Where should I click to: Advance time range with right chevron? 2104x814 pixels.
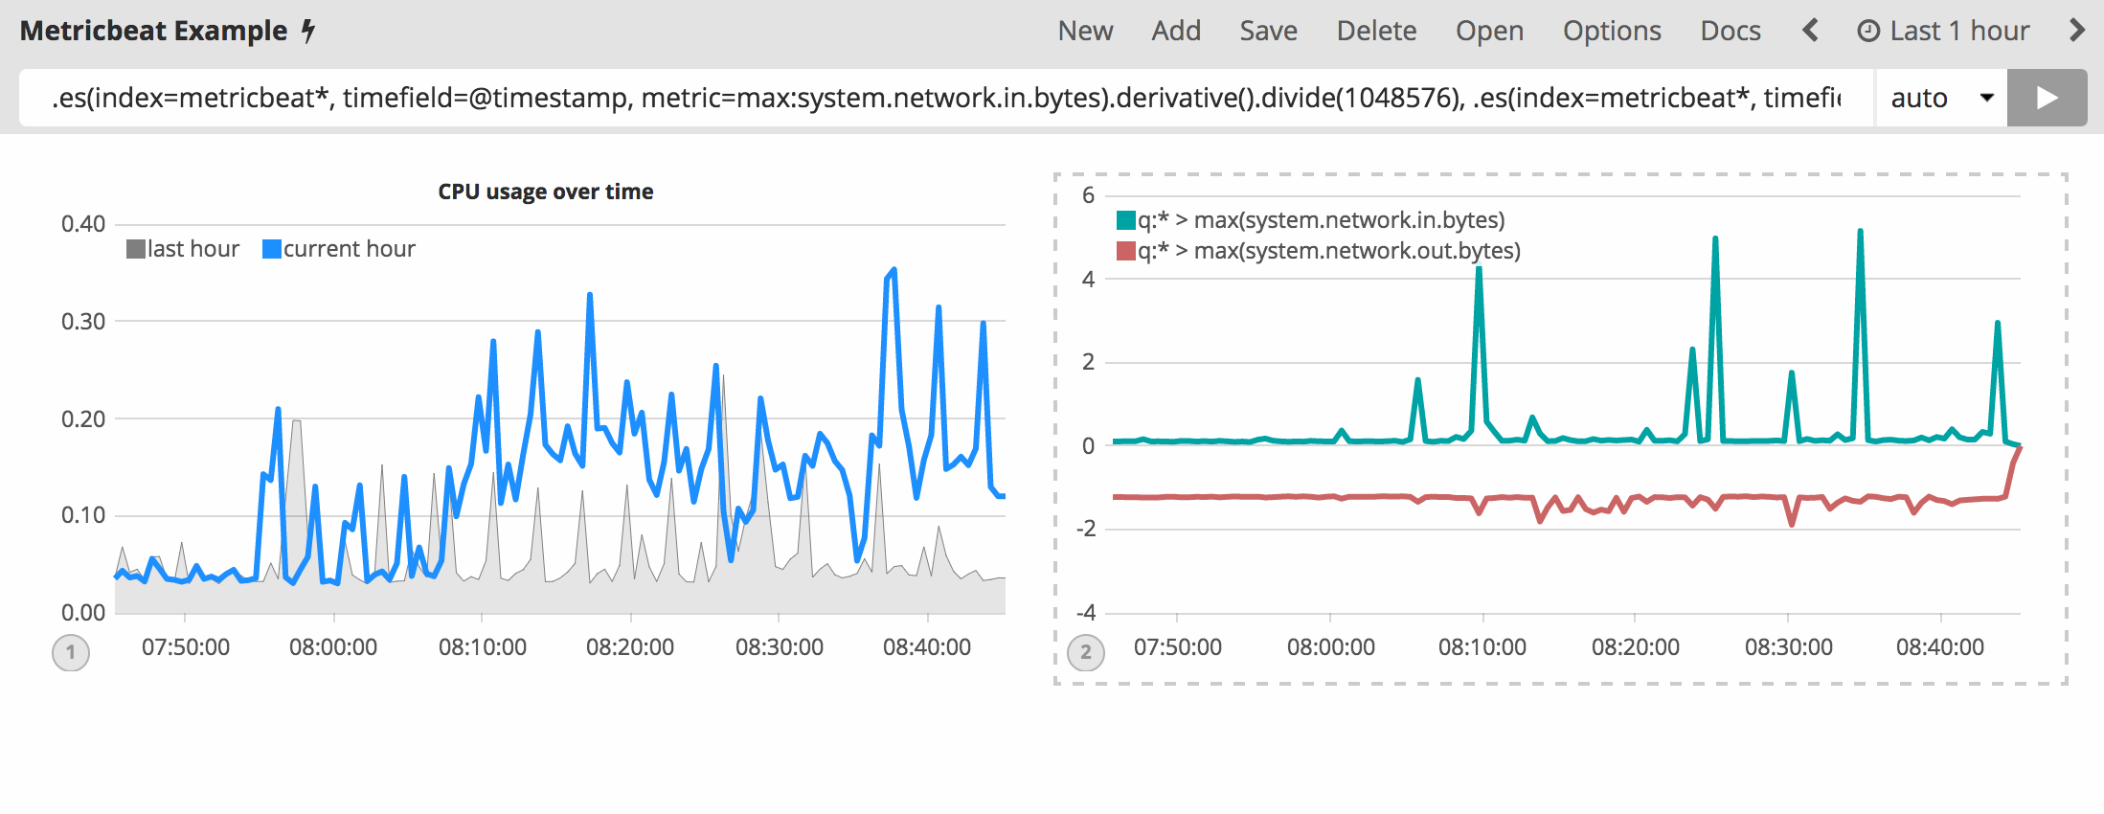[2076, 31]
